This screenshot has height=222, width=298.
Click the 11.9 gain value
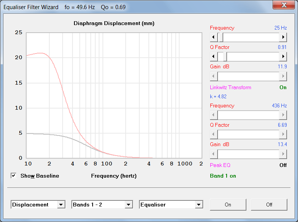(282, 66)
